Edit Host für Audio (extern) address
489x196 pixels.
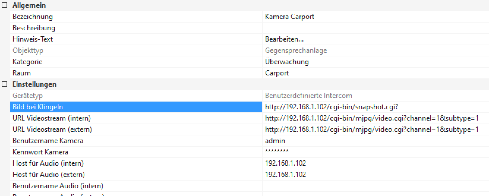click(x=285, y=175)
